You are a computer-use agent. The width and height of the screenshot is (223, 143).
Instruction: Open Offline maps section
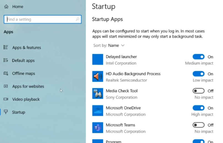tap(24, 73)
